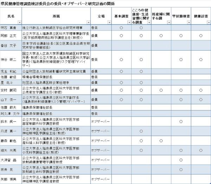Open the 立場 column filter dropdown
The width and height of the screenshot is (211, 184).
109,23
